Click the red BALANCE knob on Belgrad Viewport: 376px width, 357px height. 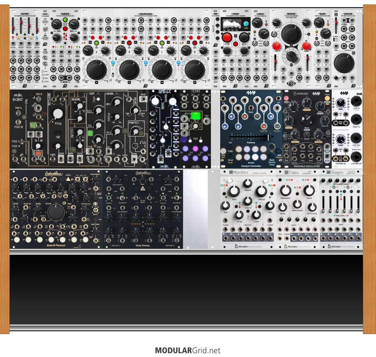coord(306,46)
